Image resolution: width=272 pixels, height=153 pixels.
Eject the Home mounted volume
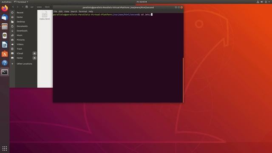click(34, 58)
